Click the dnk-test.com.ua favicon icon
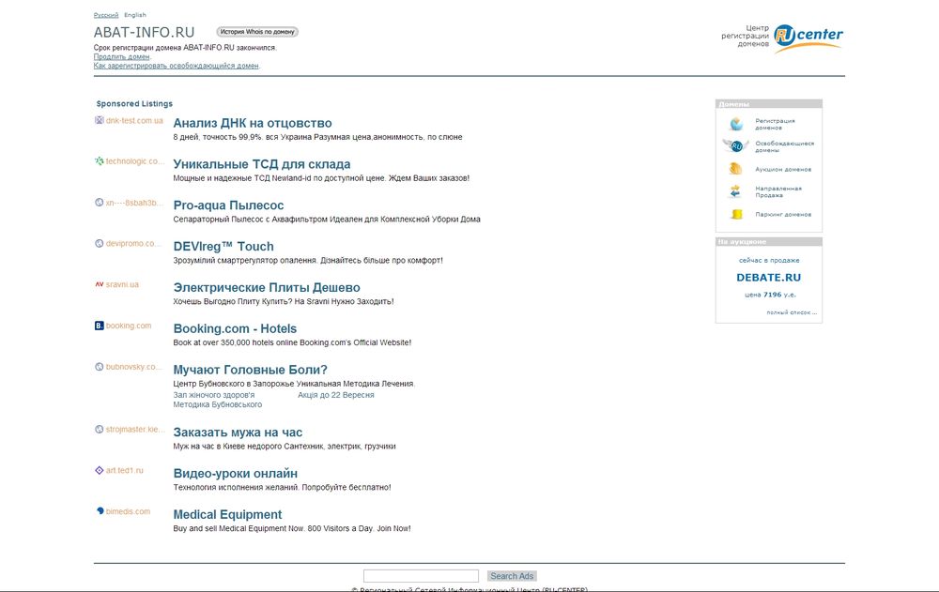This screenshot has height=592, width=939. click(99, 120)
